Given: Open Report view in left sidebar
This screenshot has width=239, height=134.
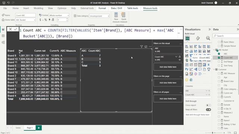Looking at the screenshot, I should [x=3, y=29].
